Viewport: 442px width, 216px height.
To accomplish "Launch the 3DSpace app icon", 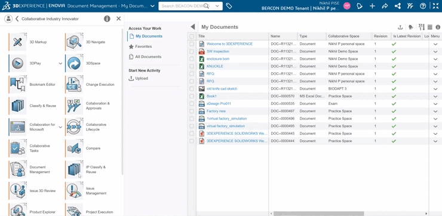I will 74,63.
